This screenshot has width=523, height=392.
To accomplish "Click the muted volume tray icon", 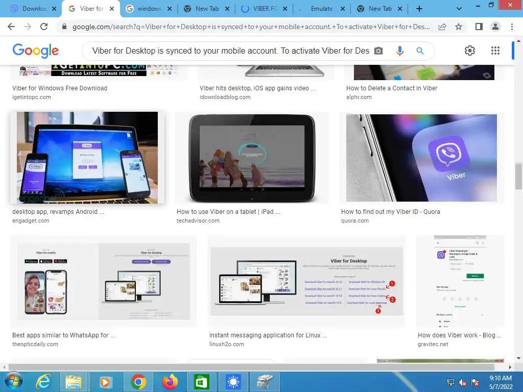I will point(462,382).
